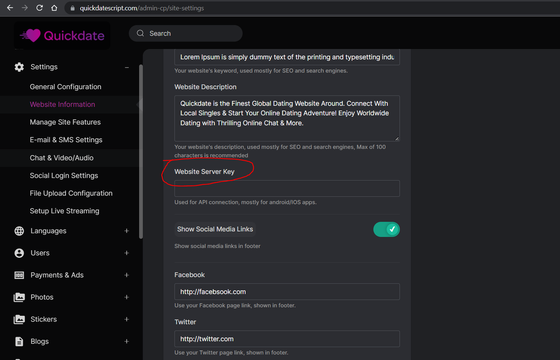Image resolution: width=560 pixels, height=360 pixels.
Task: Click the Website Server Key field
Action: (x=287, y=189)
